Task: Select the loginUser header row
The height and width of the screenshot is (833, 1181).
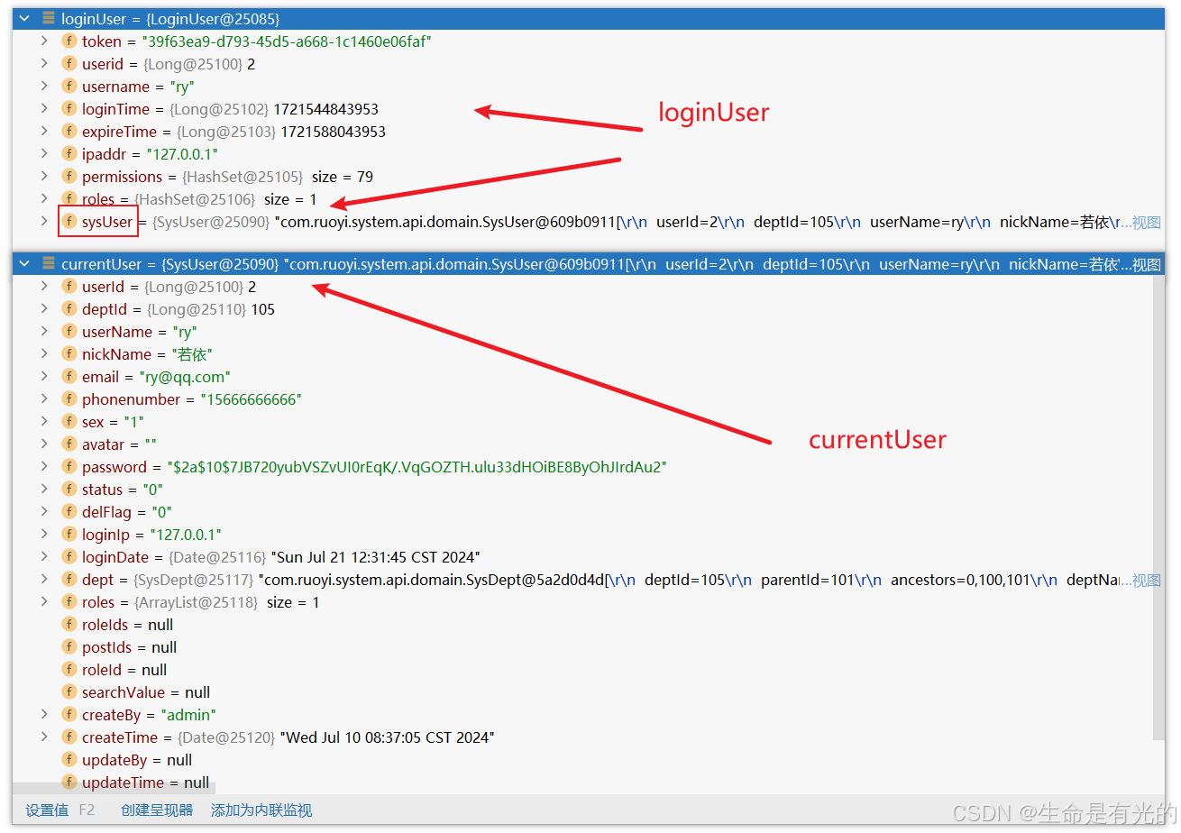Action: tap(589, 18)
